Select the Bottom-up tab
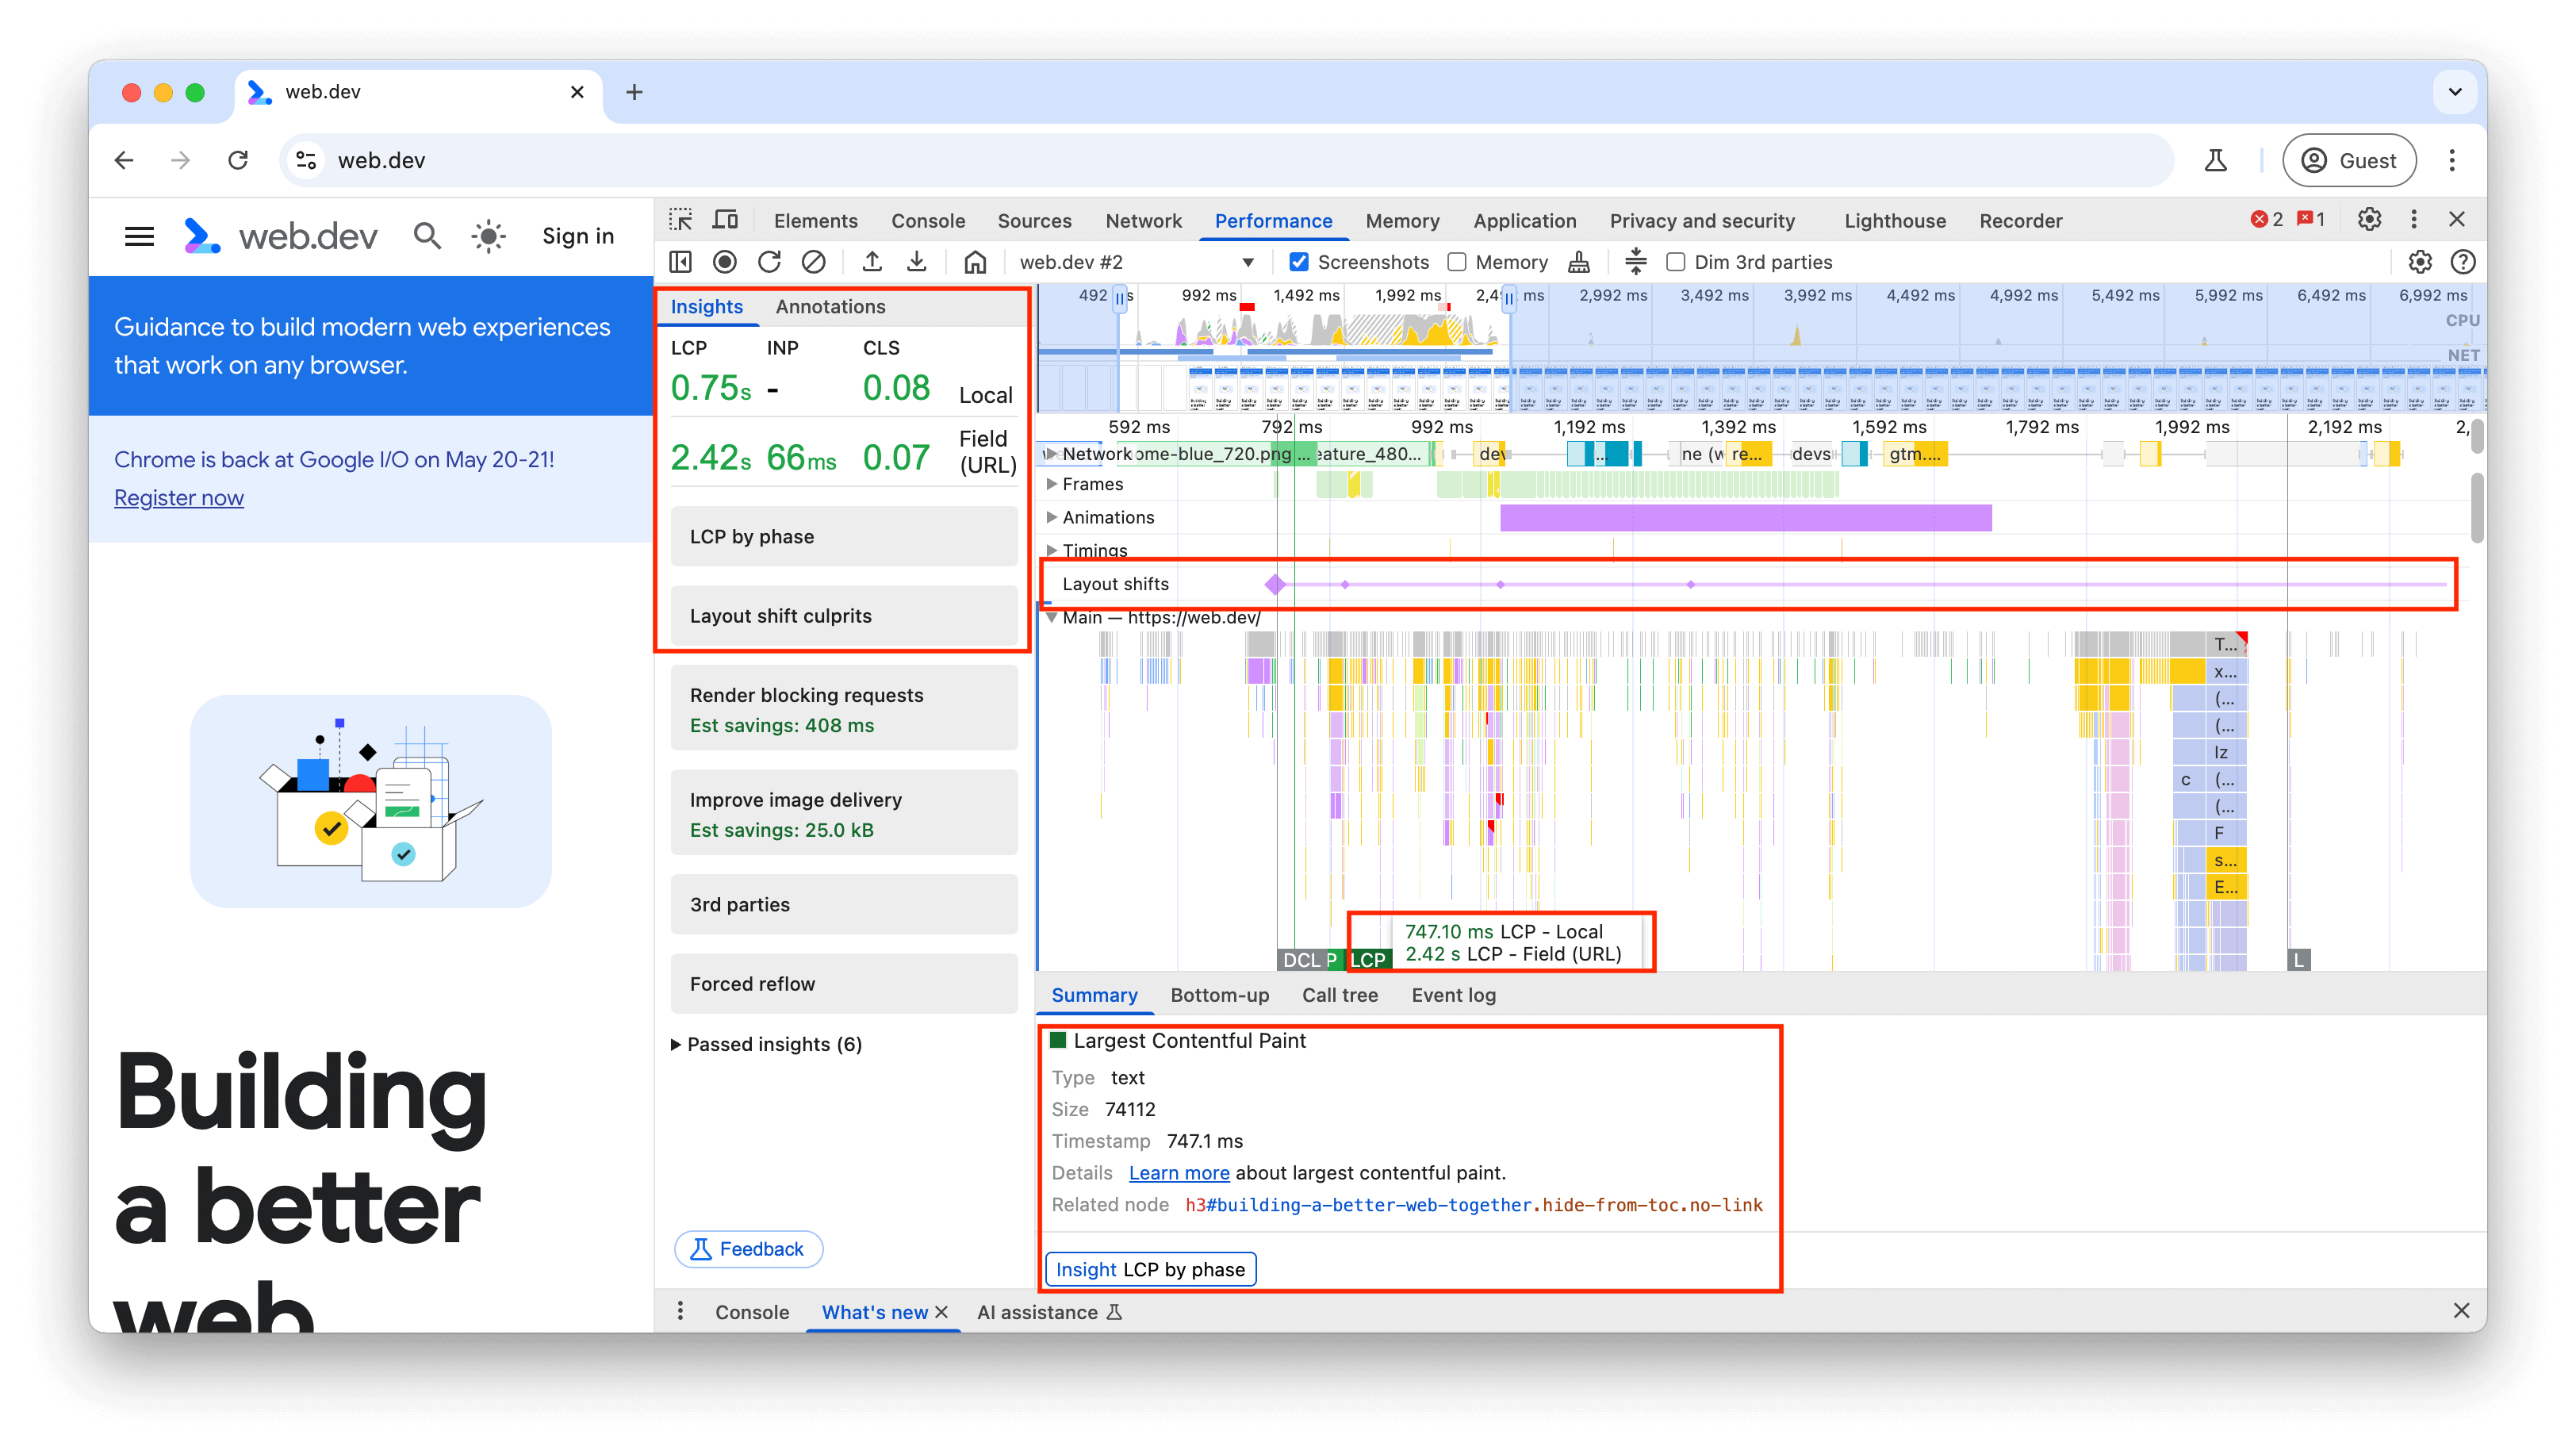 point(1219,995)
